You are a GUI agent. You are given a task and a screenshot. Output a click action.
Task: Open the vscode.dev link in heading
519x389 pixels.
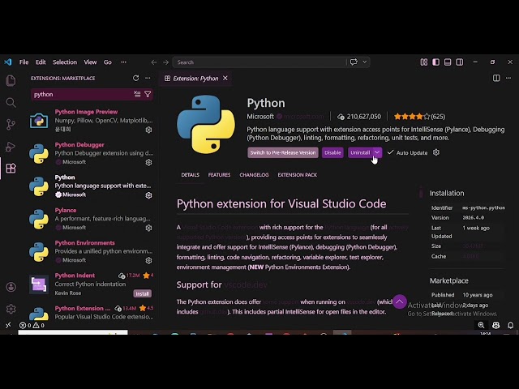tap(245, 284)
